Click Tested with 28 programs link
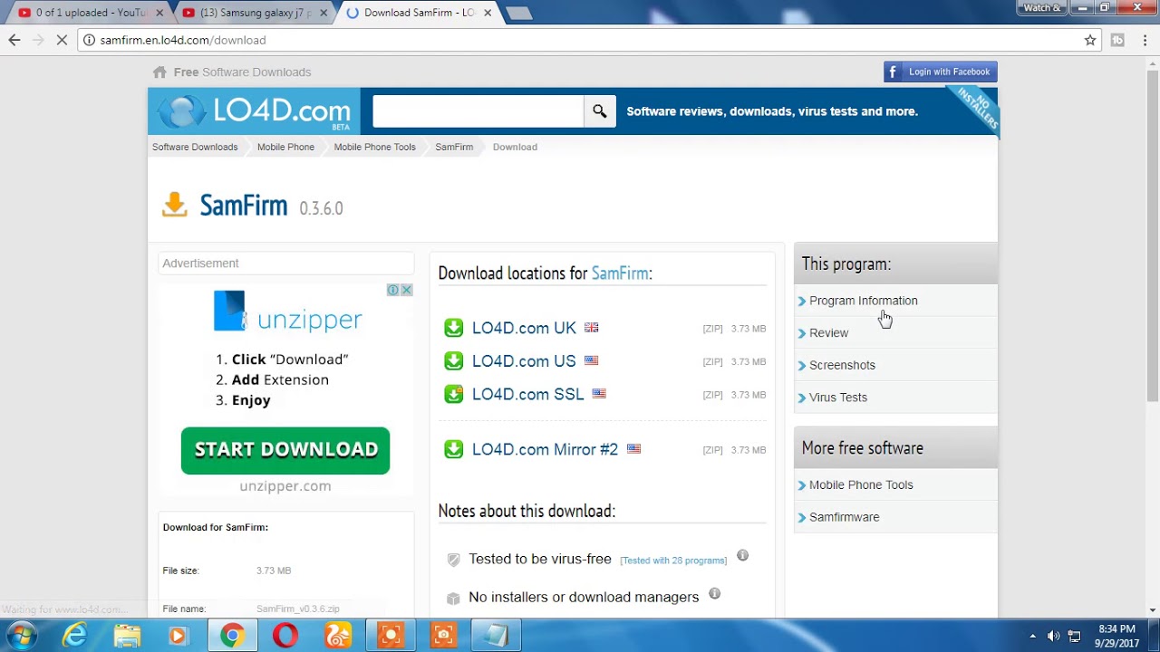Screen dimensions: 1160x652 [673, 561]
